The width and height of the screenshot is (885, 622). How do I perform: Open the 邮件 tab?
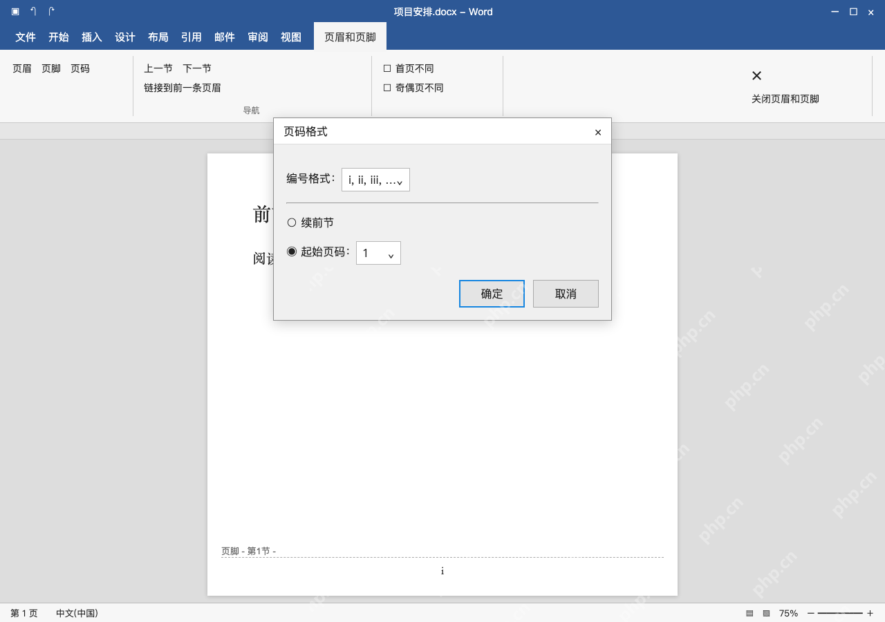pyautogui.click(x=225, y=37)
